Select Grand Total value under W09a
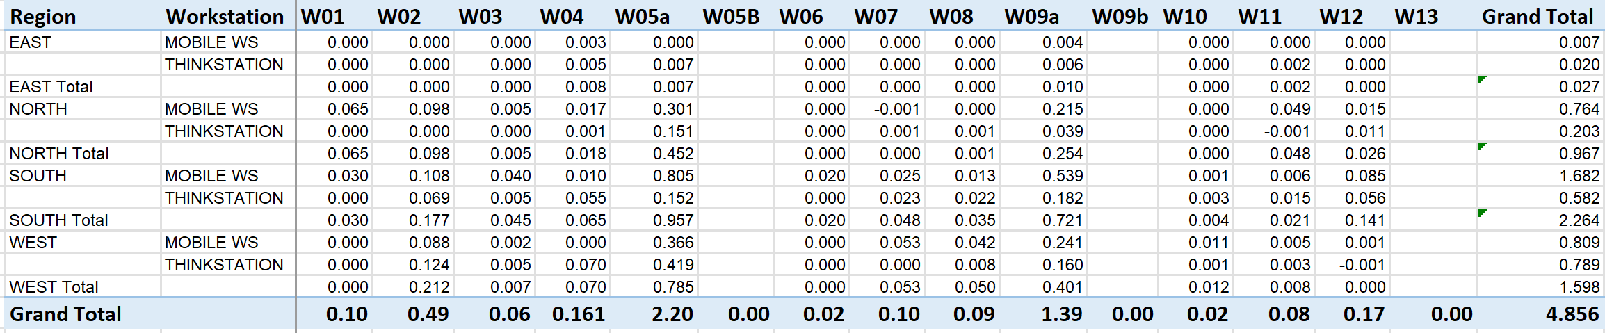Viewport: 1605px width, 333px height. (1061, 314)
